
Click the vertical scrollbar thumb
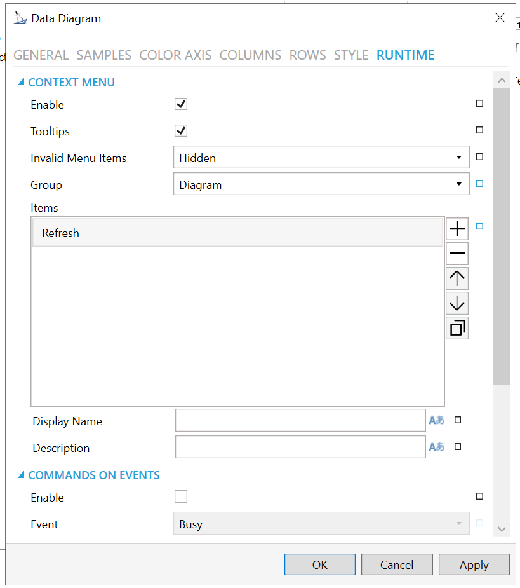(501, 235)
